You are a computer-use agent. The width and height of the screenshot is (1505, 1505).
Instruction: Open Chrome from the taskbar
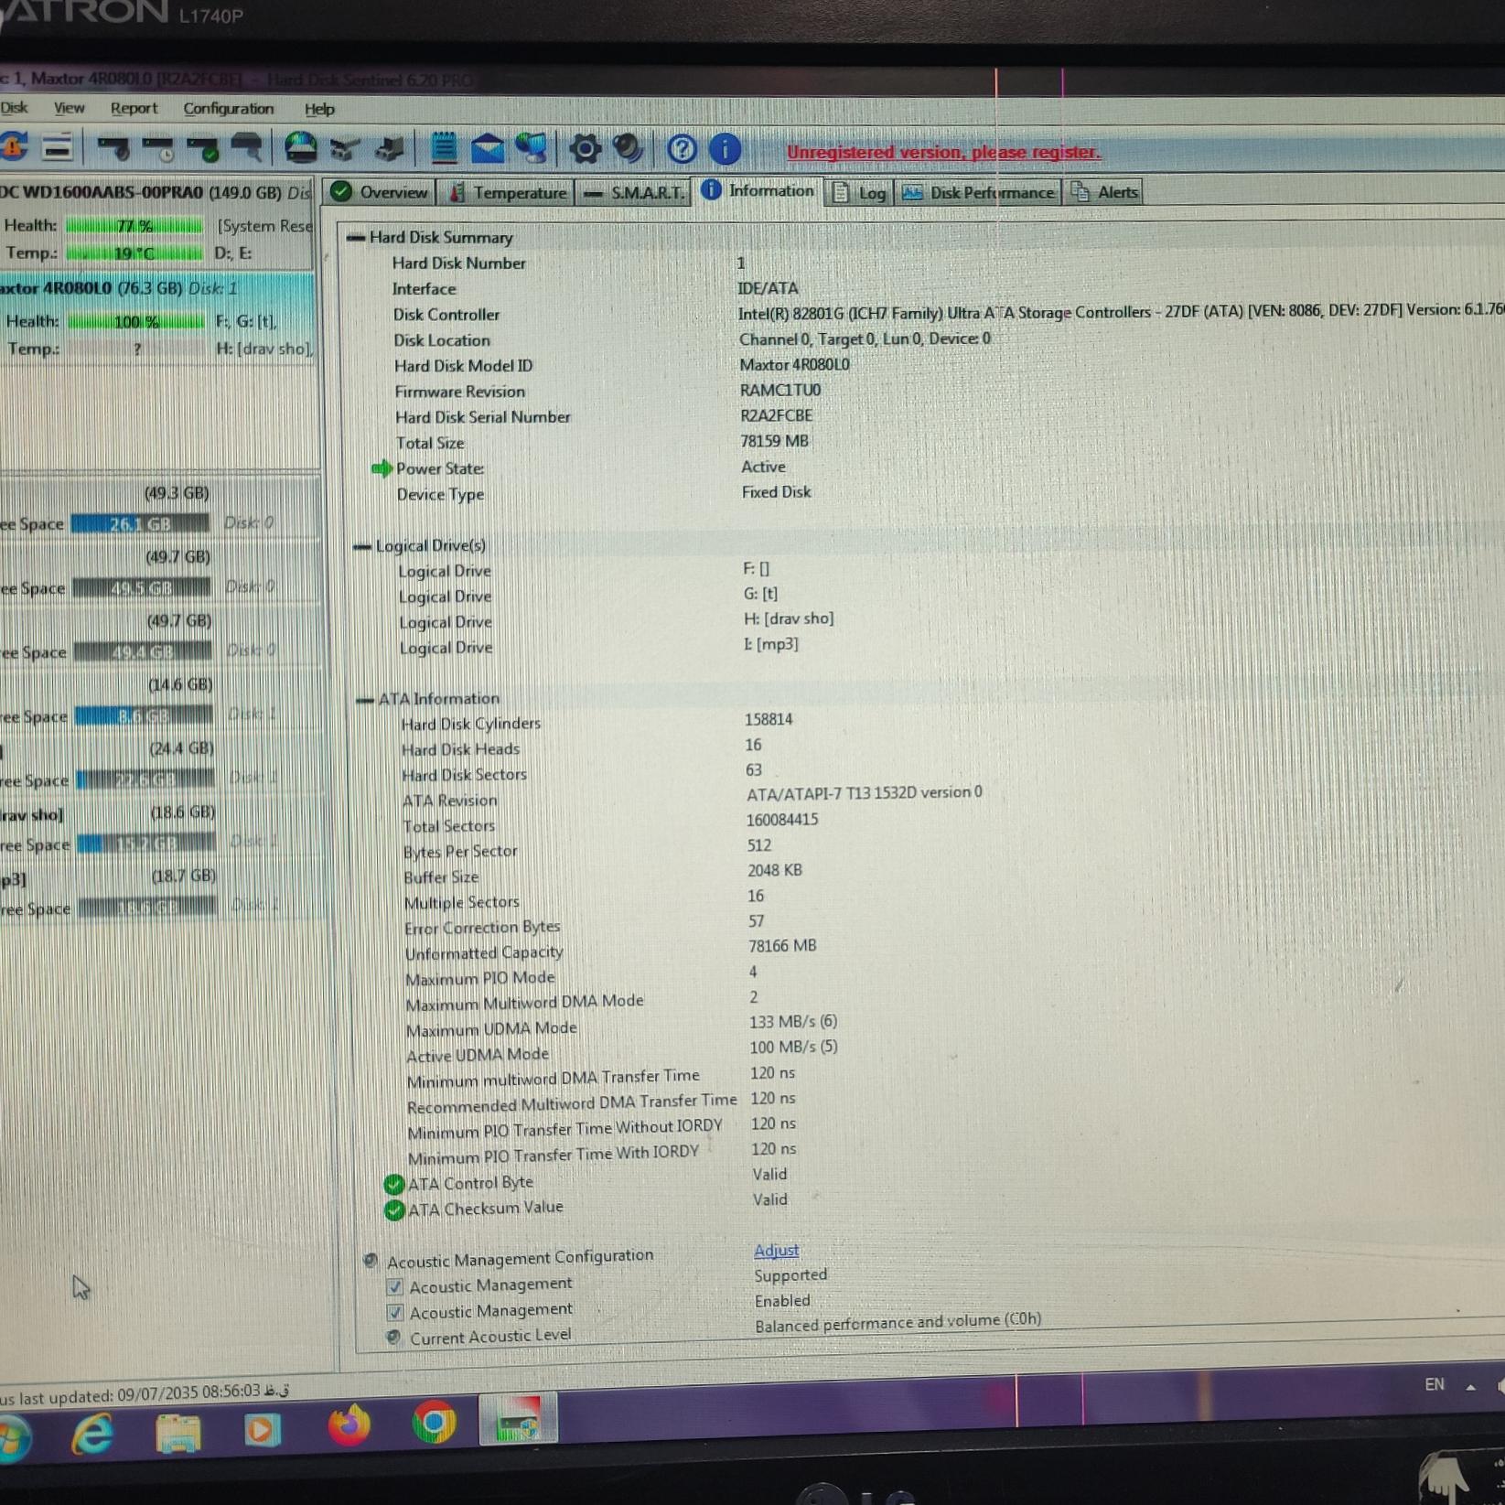click(434, 1424)
